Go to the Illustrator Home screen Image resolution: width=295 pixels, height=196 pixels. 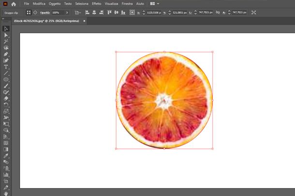point(14,4)
